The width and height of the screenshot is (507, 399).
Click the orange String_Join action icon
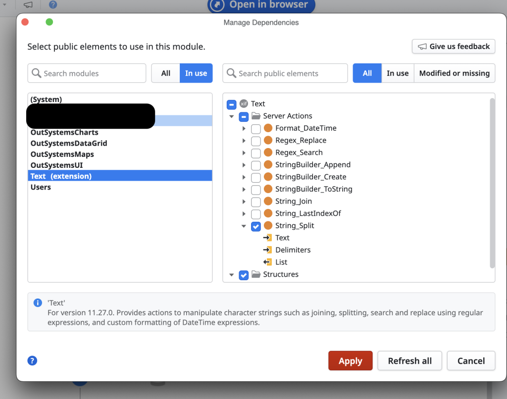[268, 201]
